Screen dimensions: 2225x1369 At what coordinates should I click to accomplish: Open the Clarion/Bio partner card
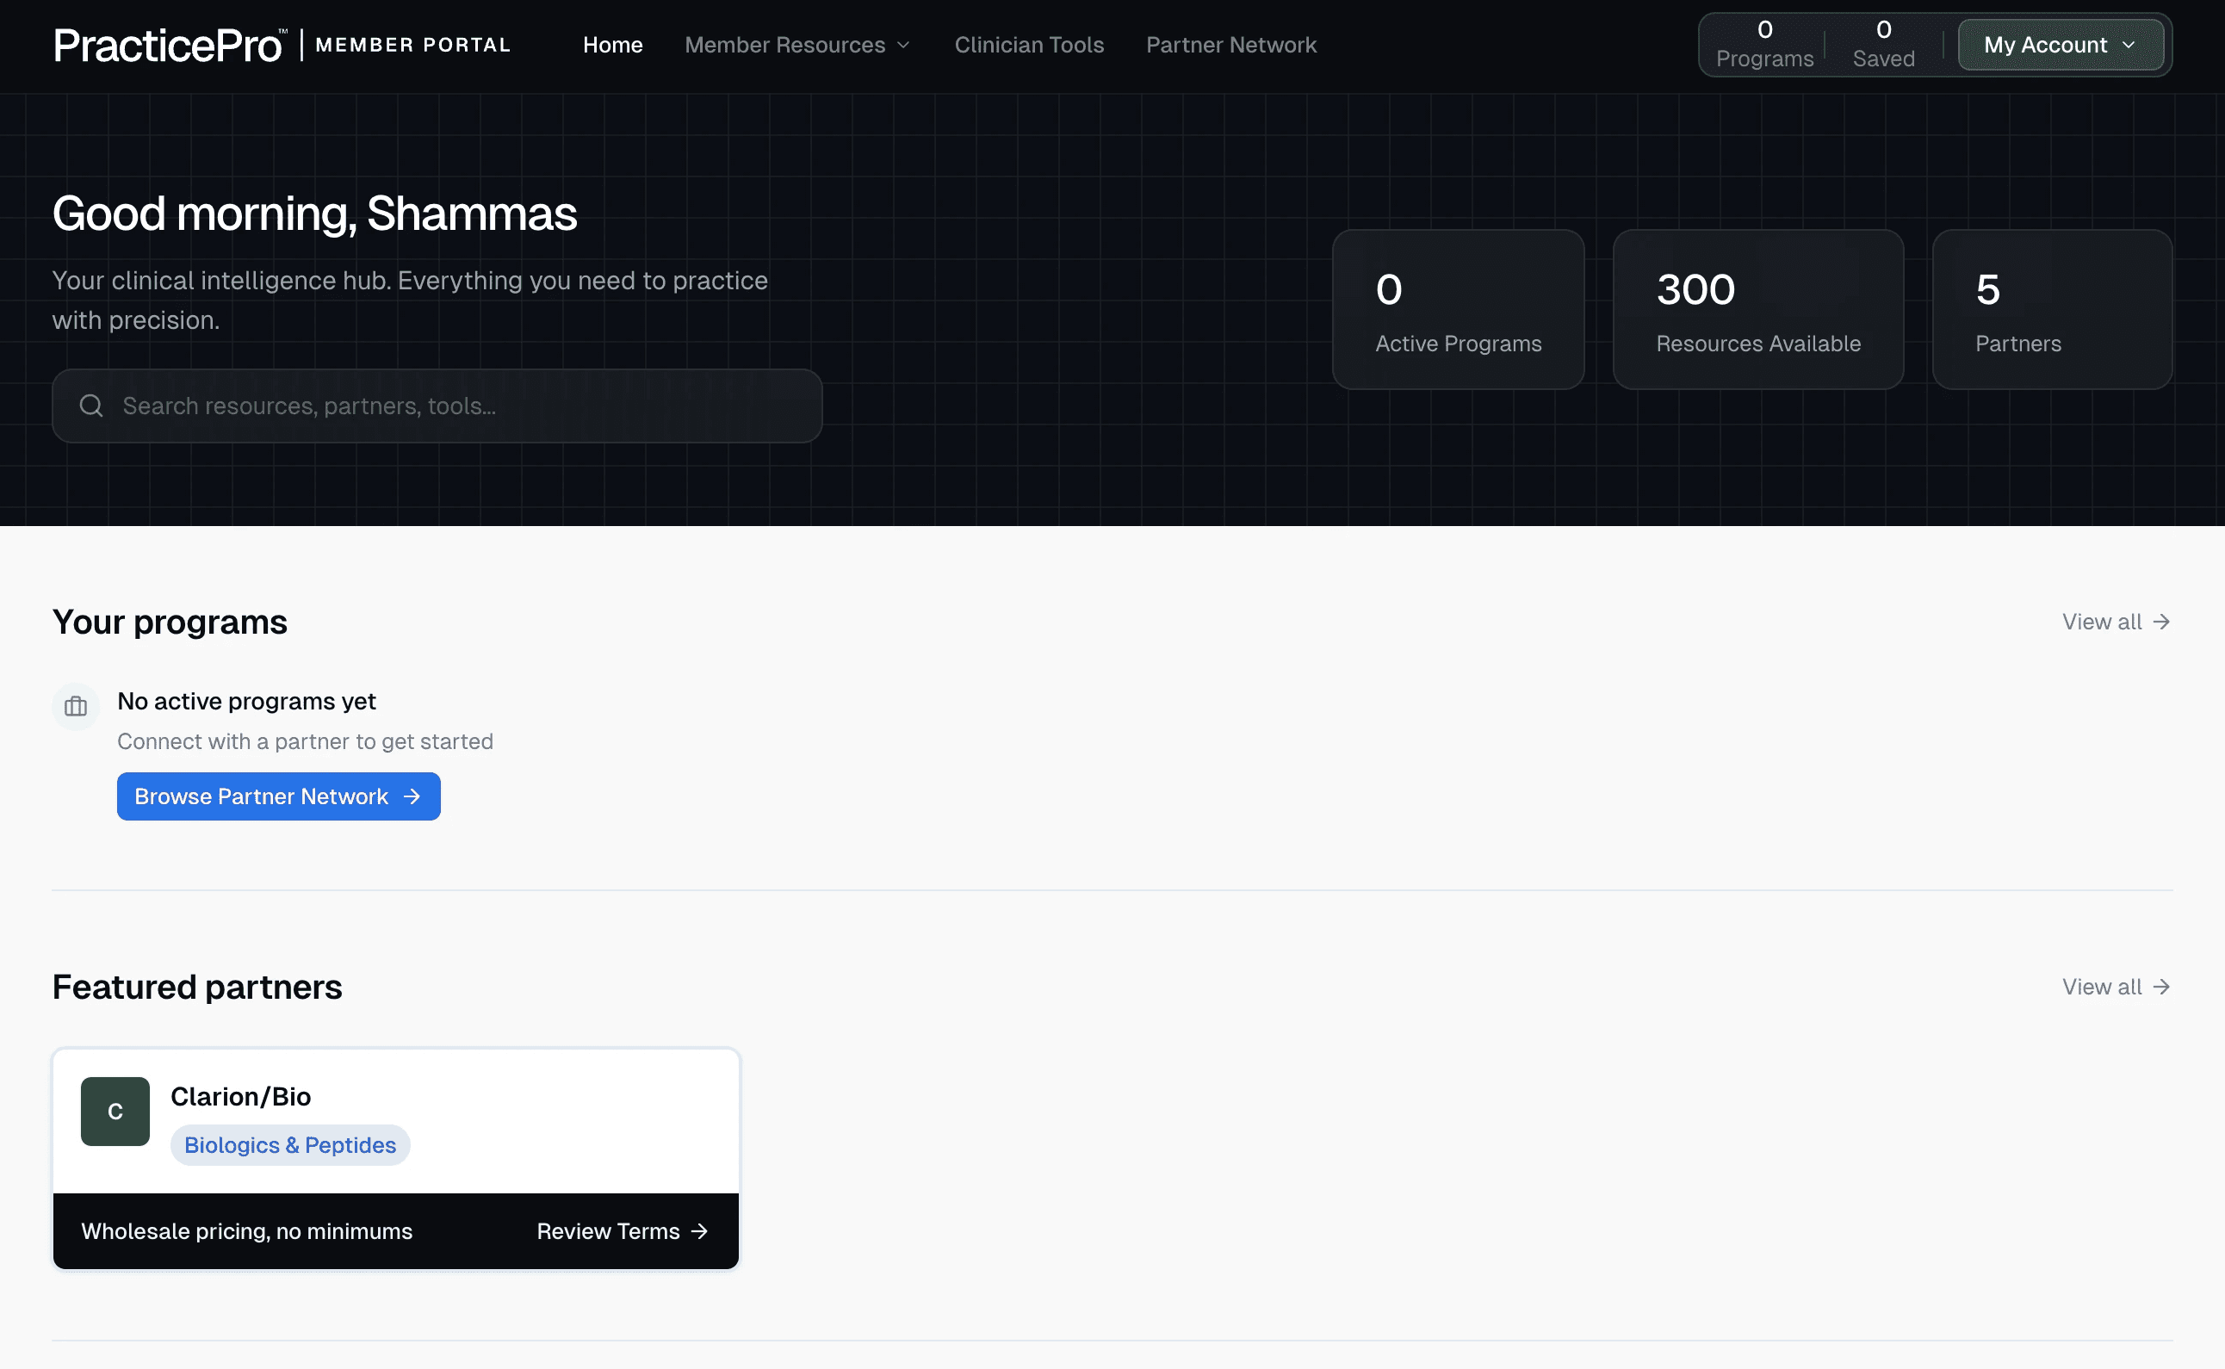click(x=396, y=1159)
